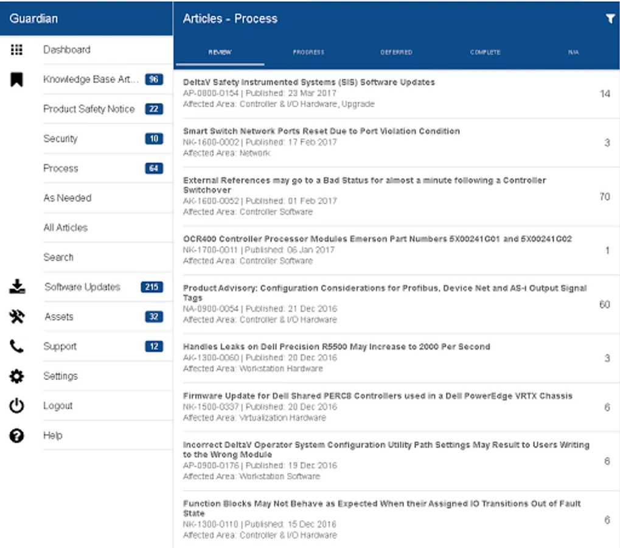This screenshot has width=620, height=548.
Task: Click 'AK-1600-0052 | Published: 01 Feb 2017'
Action: 260,201
